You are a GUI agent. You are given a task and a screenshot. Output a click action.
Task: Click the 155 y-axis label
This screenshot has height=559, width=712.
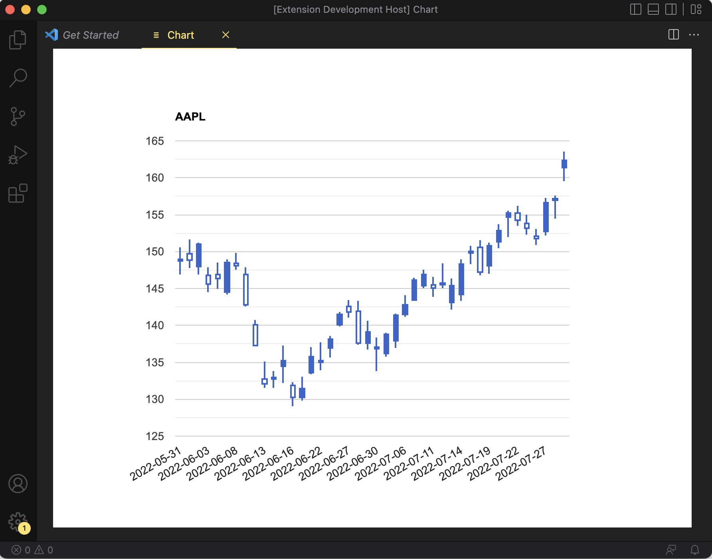(x=155, y=215)
